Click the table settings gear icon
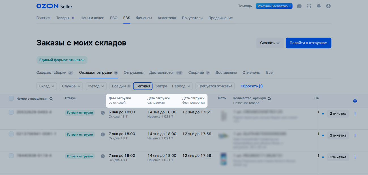The width and height of the screenshot is (368, 175). pos(355,101)
